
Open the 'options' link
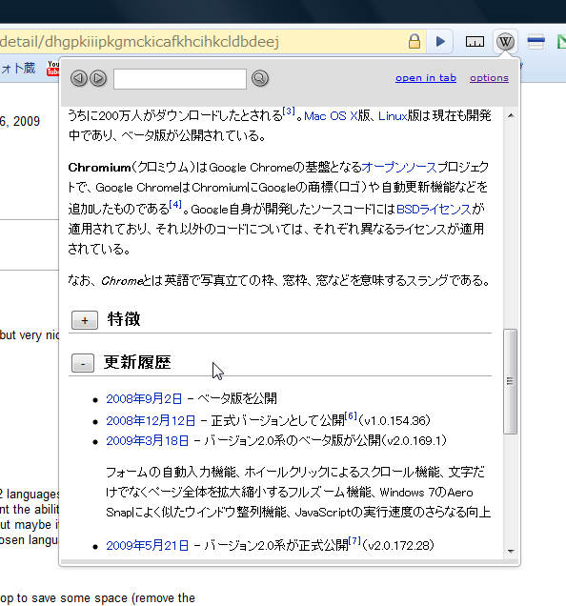(x=489, y=78)
